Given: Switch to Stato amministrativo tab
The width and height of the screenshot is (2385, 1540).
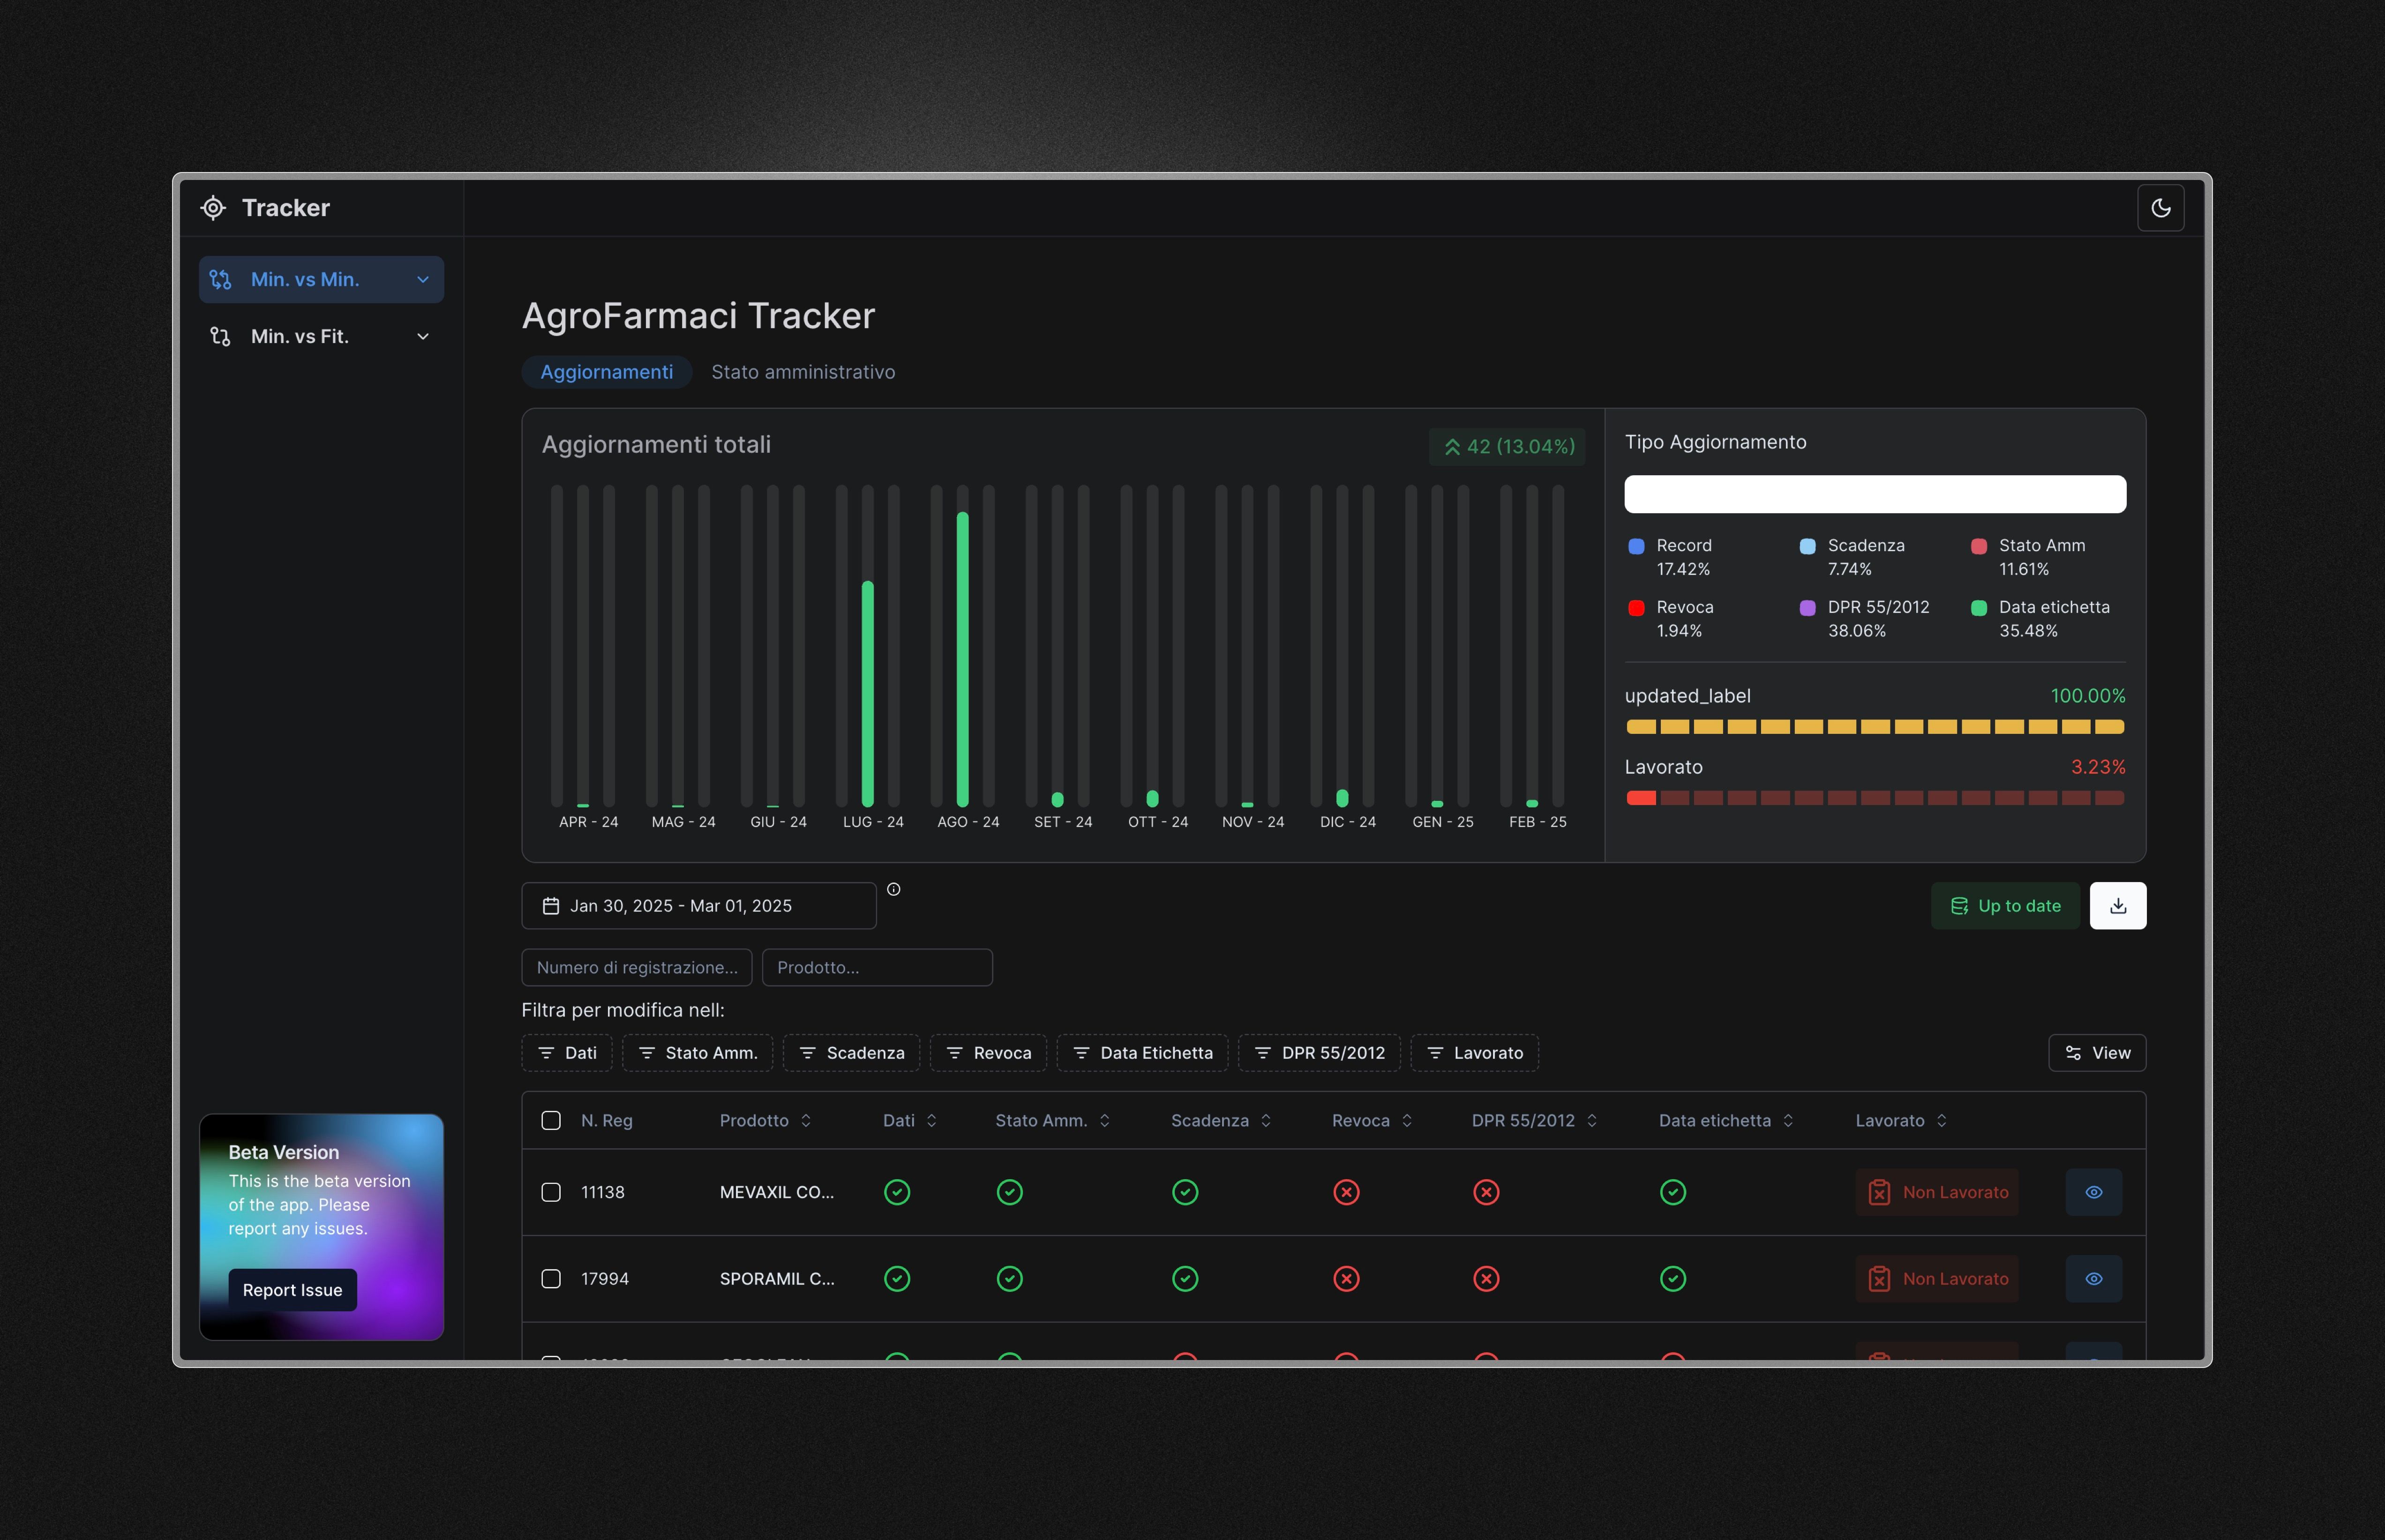Looking at the screenshot, I should pos(803,372).
